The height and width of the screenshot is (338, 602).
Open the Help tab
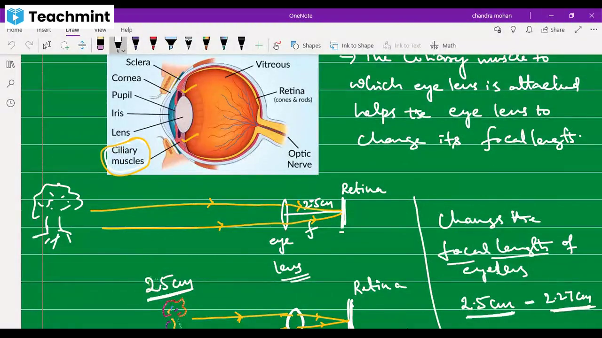(127, 30)
